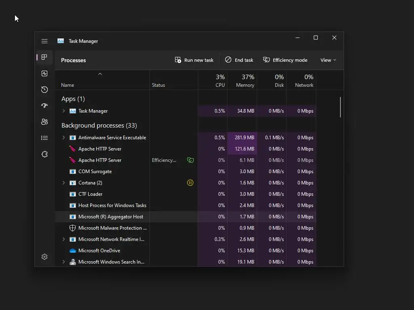Click the 15.3 MB memory cell
414x310 pixels.
coord(242,251)
